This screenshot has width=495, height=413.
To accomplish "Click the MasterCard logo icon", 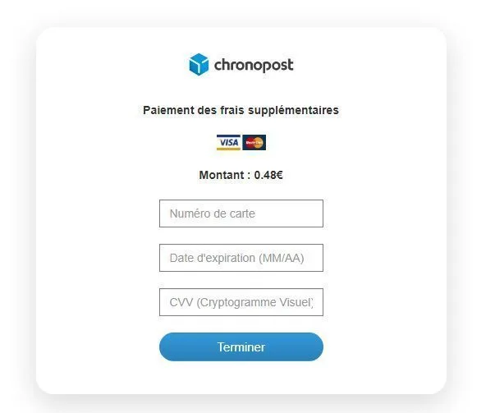I will 254,143.
